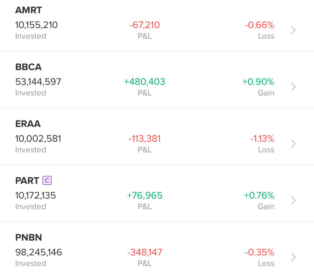This screenshot has height=277, width=314.
Task: Expand BBCA row with chevron arrow
Action: coord(293,87)
